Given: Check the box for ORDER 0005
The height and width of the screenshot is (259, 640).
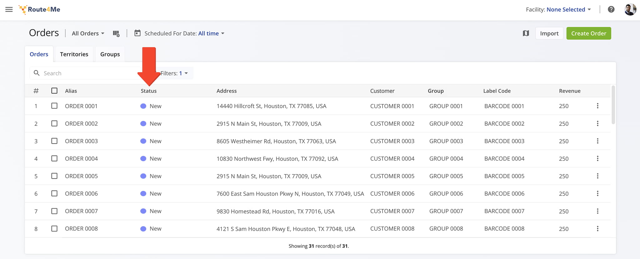Looking at the screenshot, I should (54, 176).
